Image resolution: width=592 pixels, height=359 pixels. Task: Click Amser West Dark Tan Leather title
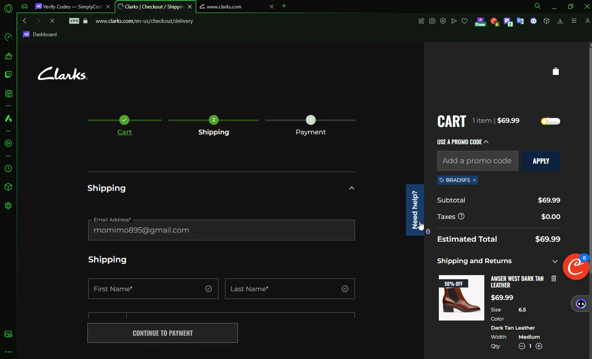coord(517,282)
